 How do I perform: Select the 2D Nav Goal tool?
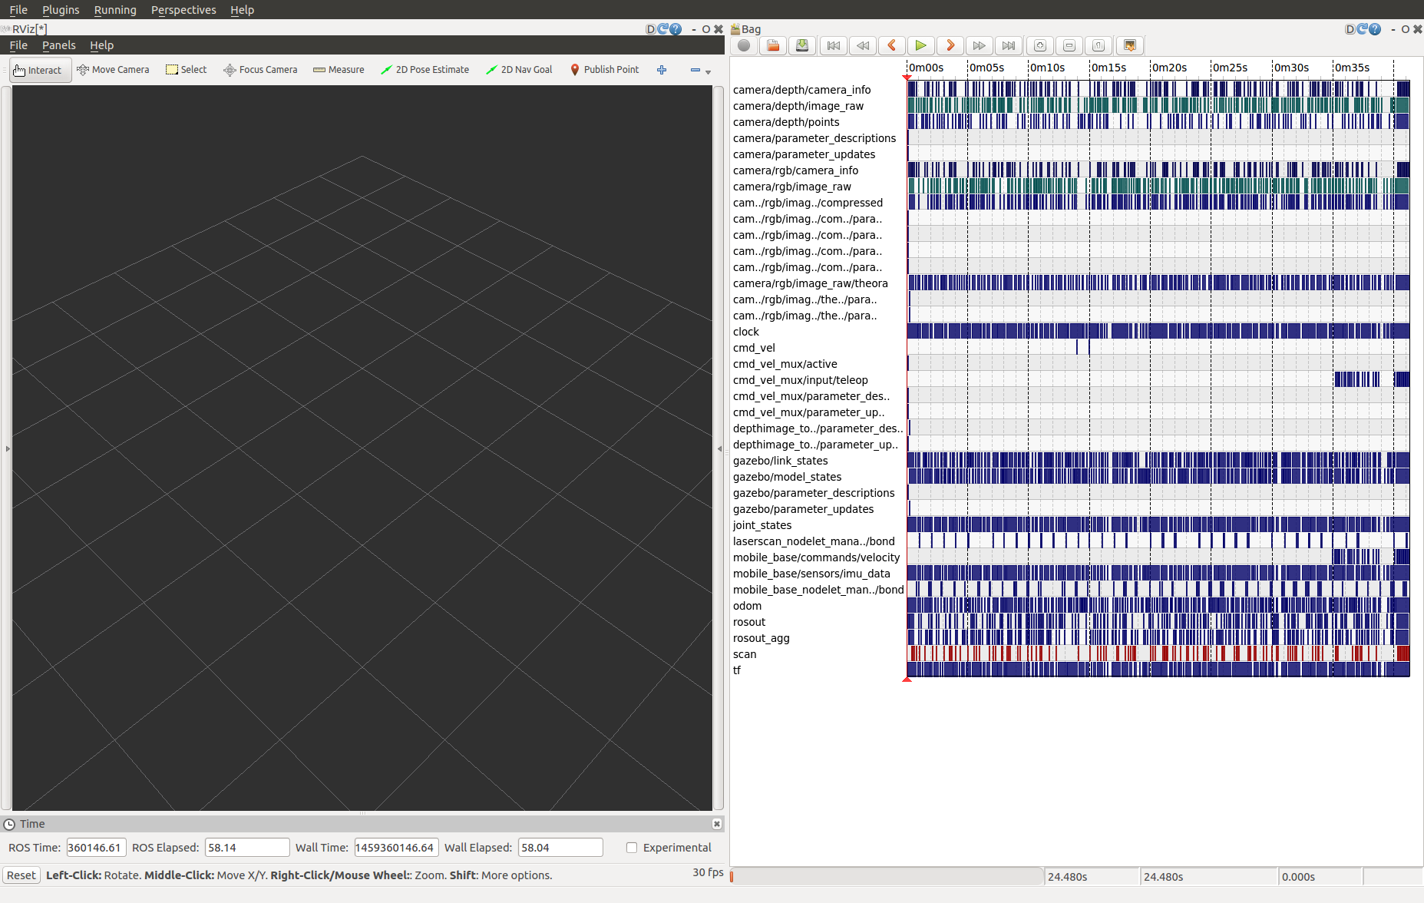(519, 70)
